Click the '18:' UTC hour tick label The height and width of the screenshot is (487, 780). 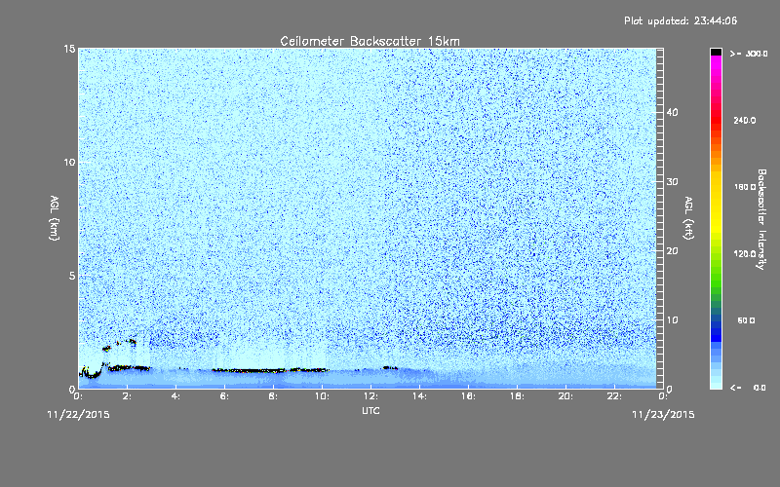pos(518,396)
